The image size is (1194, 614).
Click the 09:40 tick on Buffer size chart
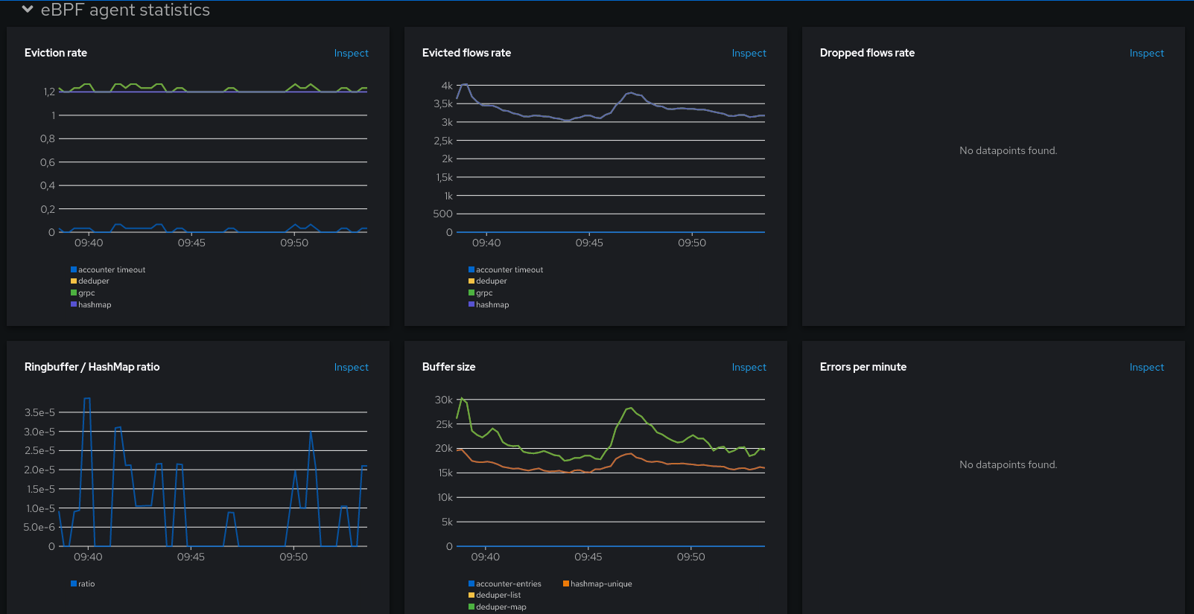click(486, 557)
